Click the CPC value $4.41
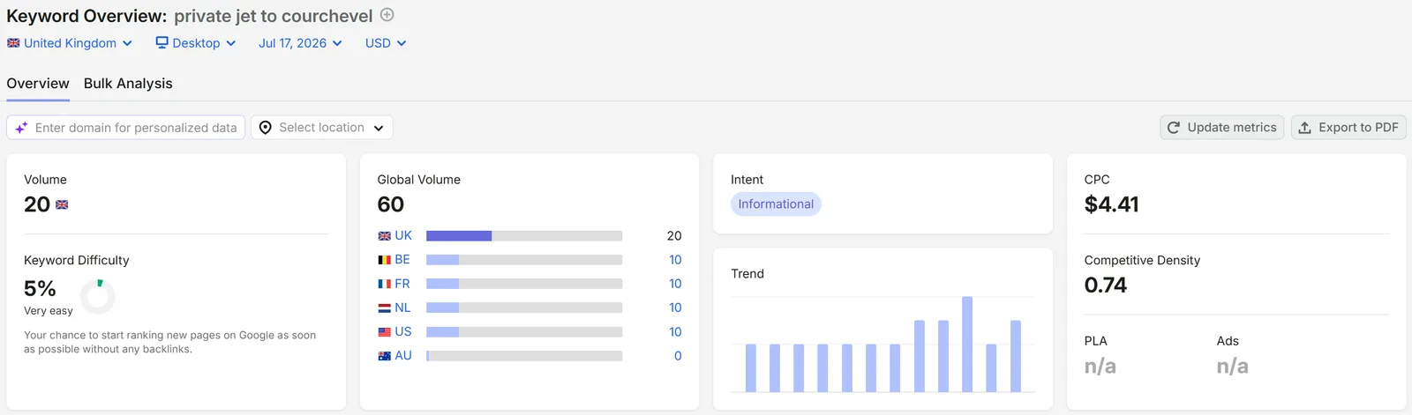Image resolution: width=1412 pixels, height=415 pixels. coord(1111,204)
